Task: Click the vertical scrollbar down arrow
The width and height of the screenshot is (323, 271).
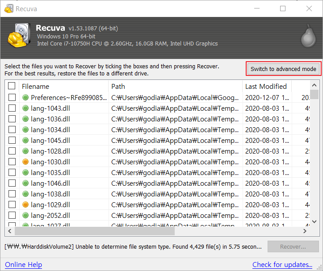Action: [314, 221]
